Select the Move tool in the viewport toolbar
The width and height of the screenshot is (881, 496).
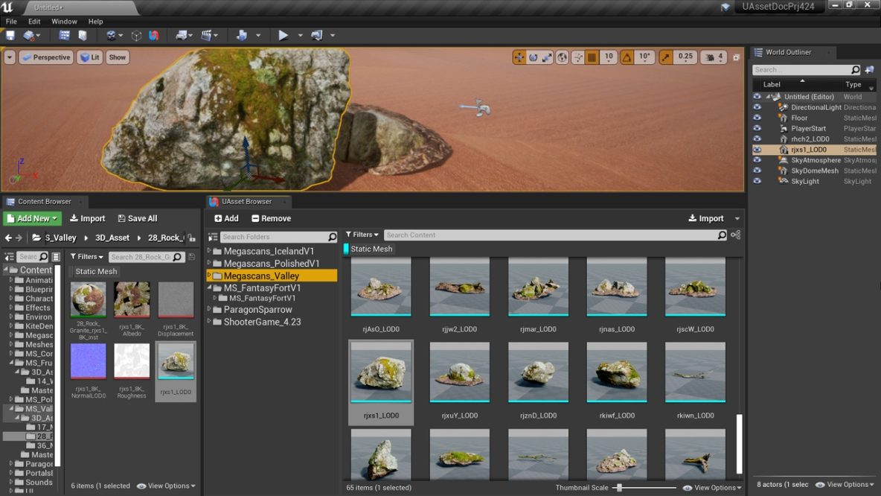pyautogui.click(x=519, y=57)
